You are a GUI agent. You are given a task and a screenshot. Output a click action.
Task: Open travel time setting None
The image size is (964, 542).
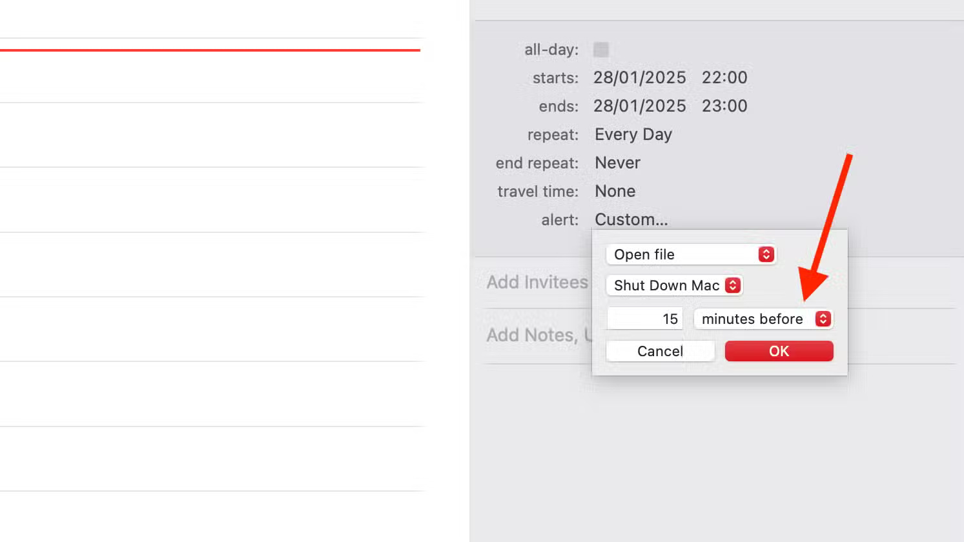coord(615,191)
